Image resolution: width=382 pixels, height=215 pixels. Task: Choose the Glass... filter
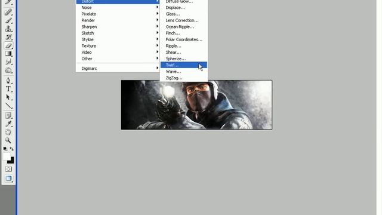pyautogui.click(x=184, y=14)
